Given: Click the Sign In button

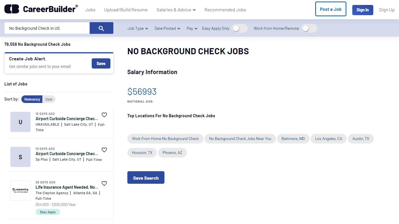Looking at the screenshot, I should tap(362, 10).
